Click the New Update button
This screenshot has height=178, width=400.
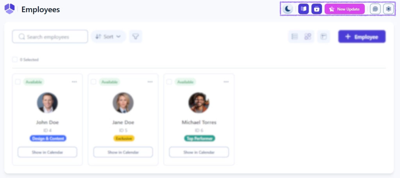click(345, 9)
